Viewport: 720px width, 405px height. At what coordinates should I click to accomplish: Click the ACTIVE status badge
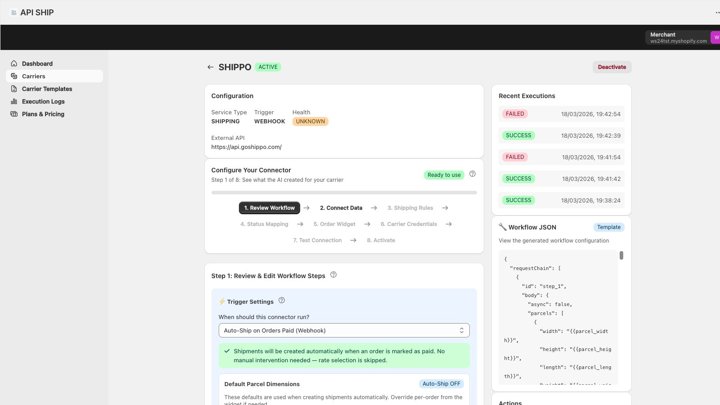(268, 67)
